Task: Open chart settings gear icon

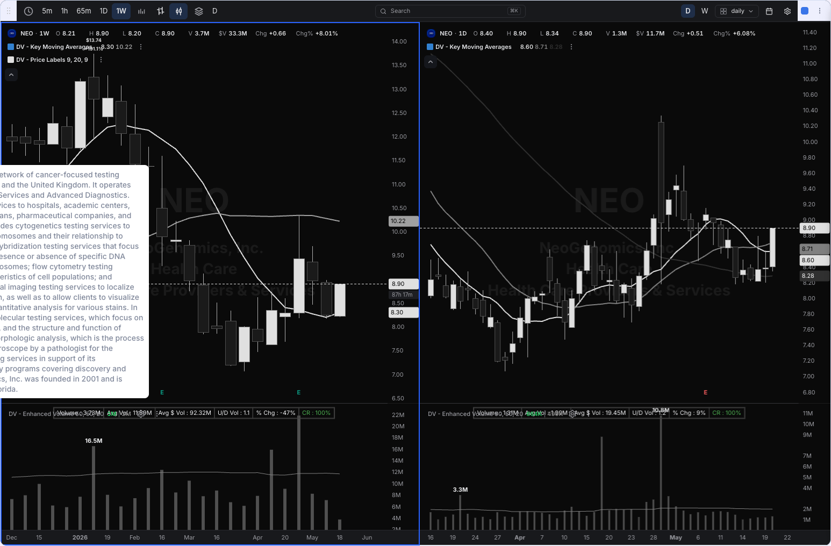Action: [x=787, y=11]
